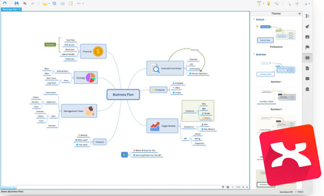Click the lightbulb brainstorming icon

(x=269, y=3)
